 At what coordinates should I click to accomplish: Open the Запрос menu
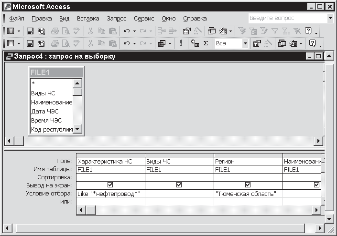117,19
